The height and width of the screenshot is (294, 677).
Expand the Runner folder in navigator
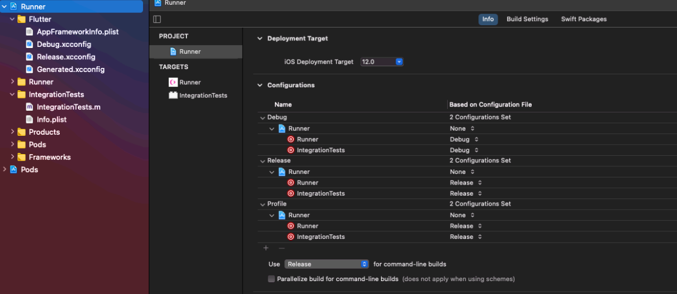coord(12,82)
